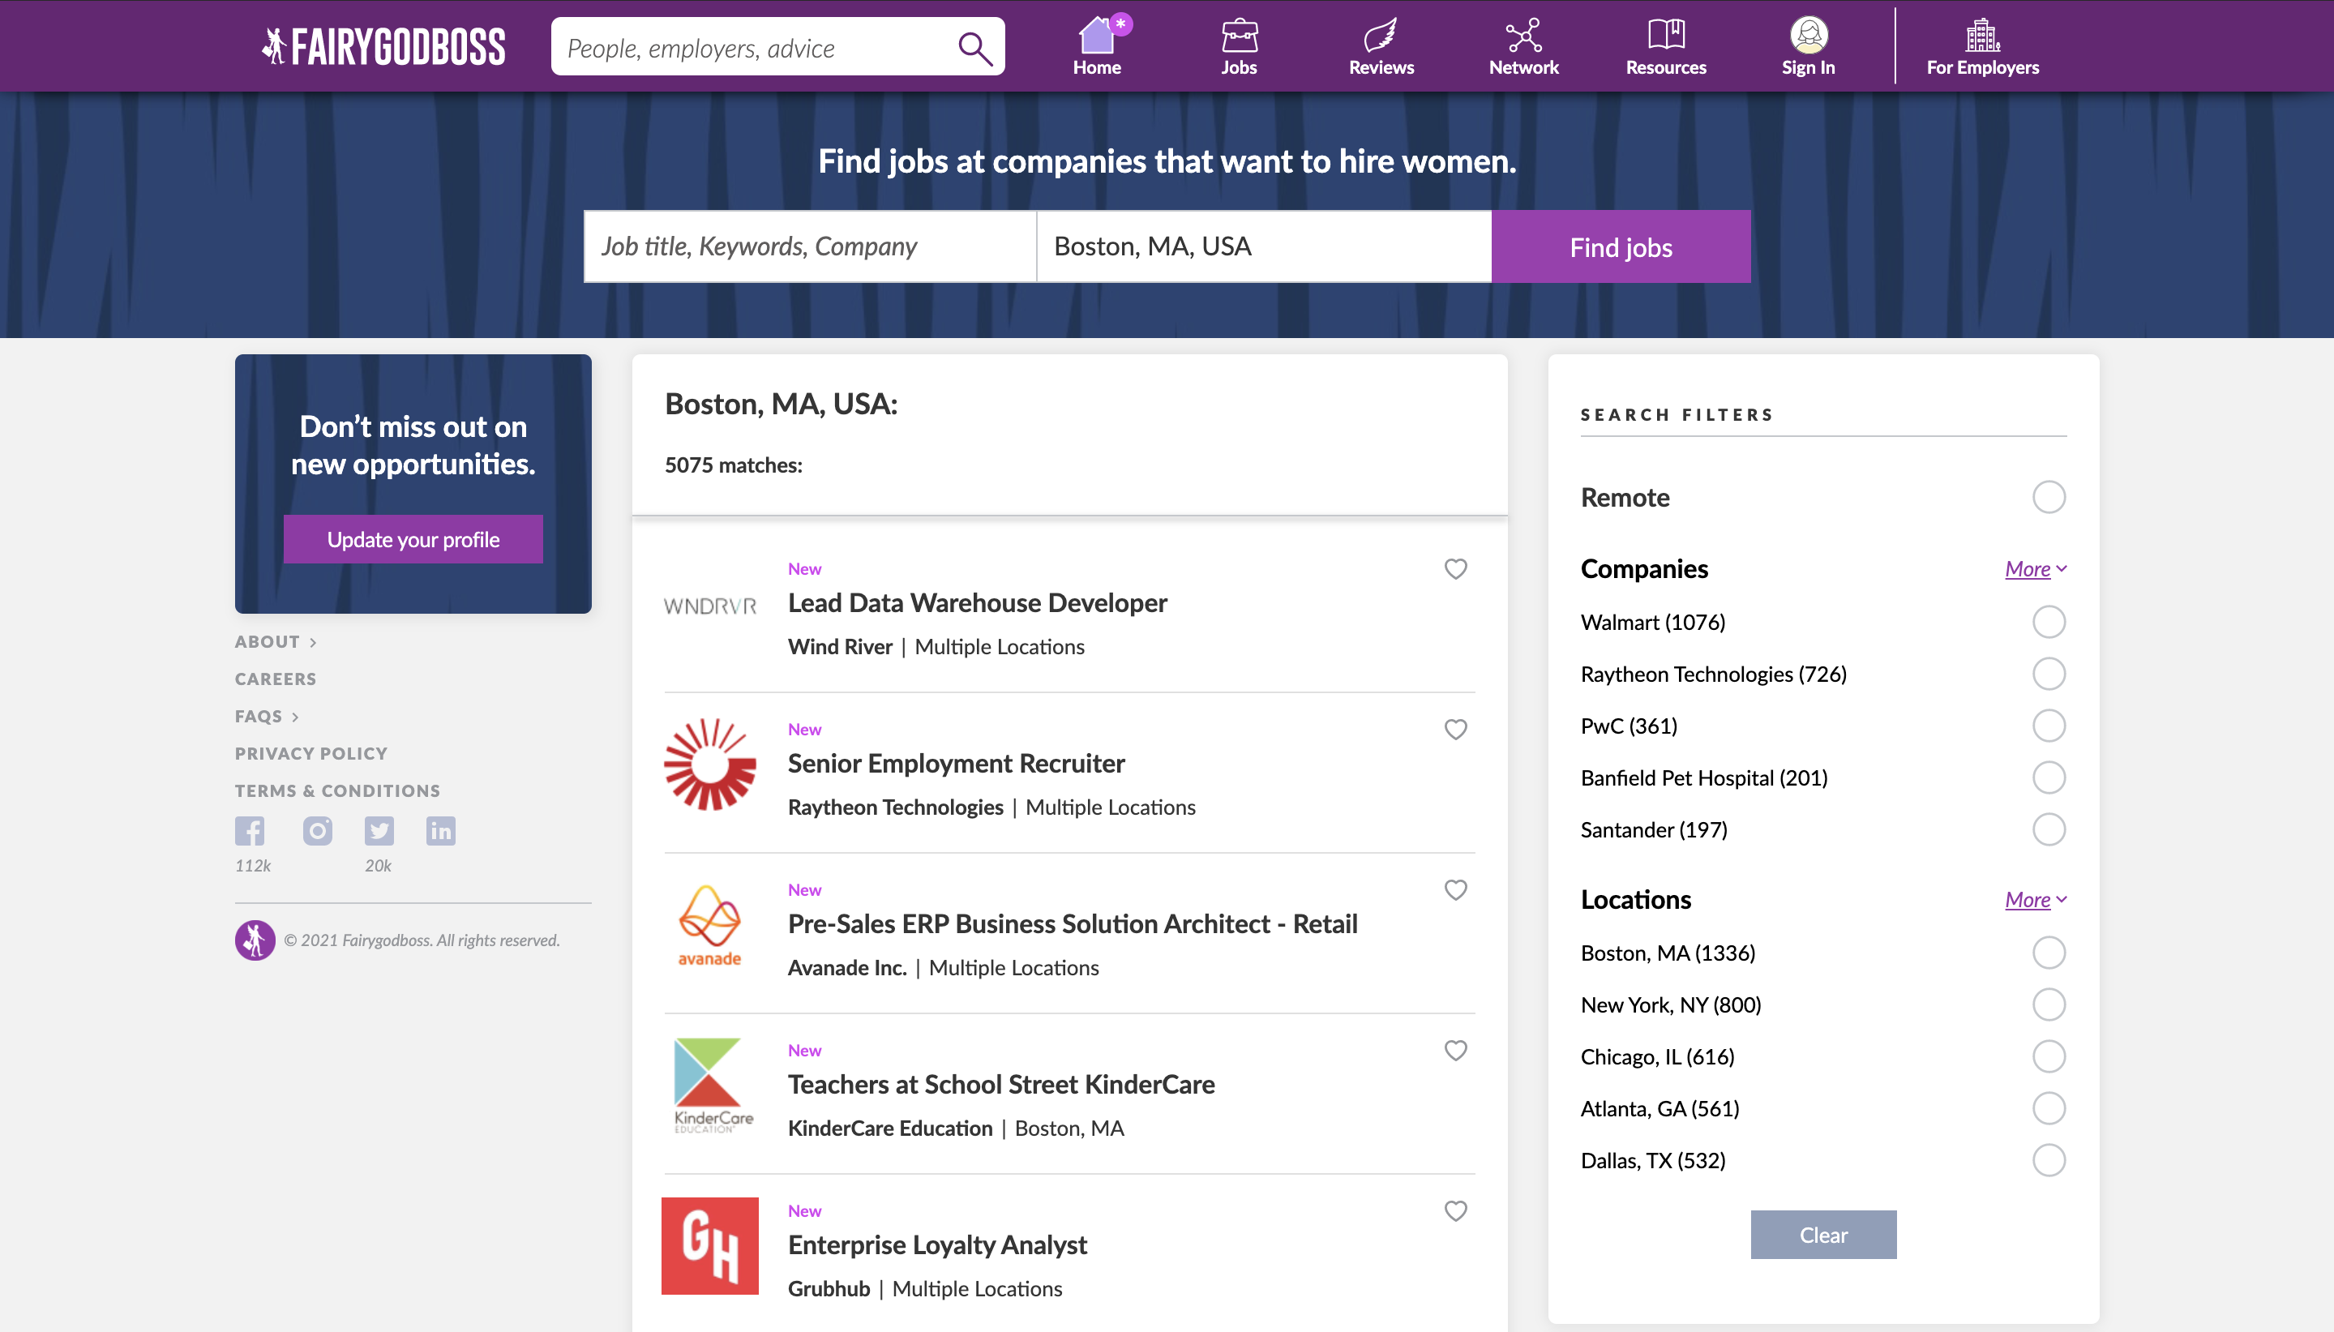The image size is (2334, 1332).
Task: Toggle the Remote filter
Action: coord(2049,498)
